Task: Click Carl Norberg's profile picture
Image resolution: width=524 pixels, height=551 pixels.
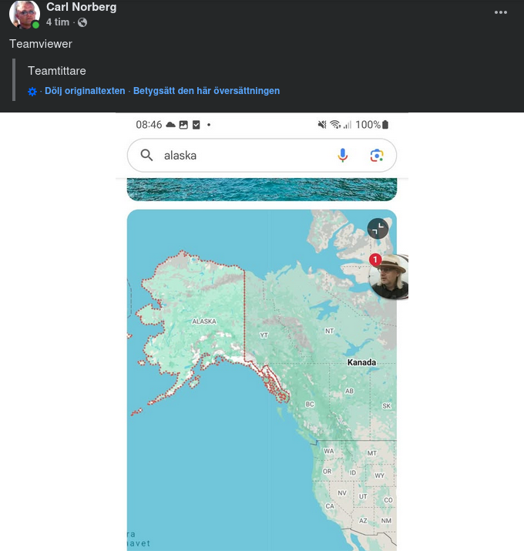Action: (x=24, y=14)
